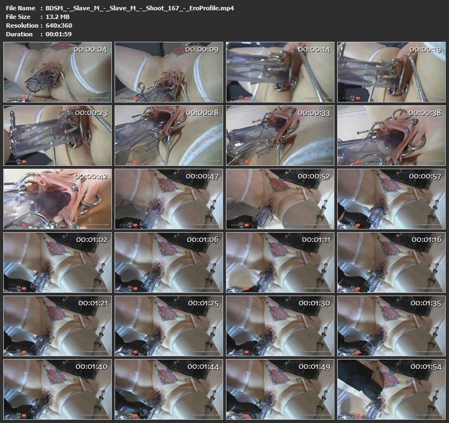Select the thumbnail timestamped 00:01:11
The width and height of the screenshot is (449, 423).
point(280,262)
